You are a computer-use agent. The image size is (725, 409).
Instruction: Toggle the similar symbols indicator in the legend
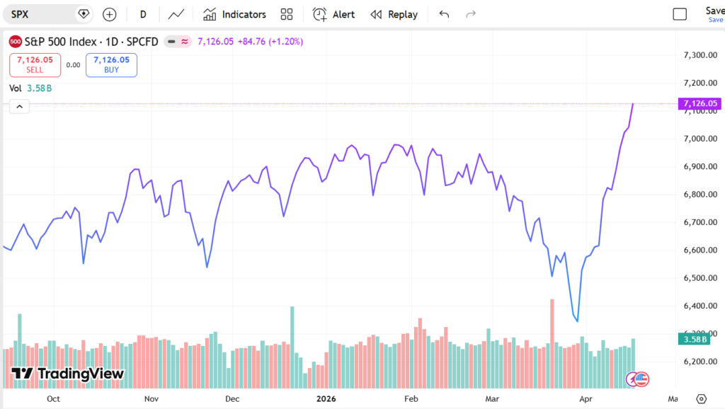tap(185, 42)
